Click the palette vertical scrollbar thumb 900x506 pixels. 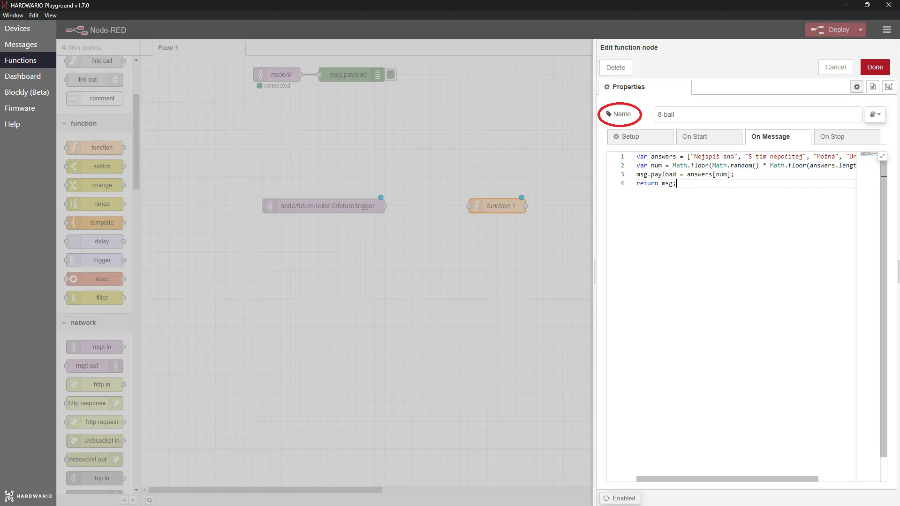coord(136,142)
